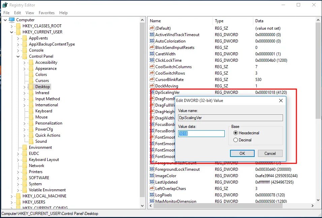Click the values pane horizontal scroll right arrow

313,206
